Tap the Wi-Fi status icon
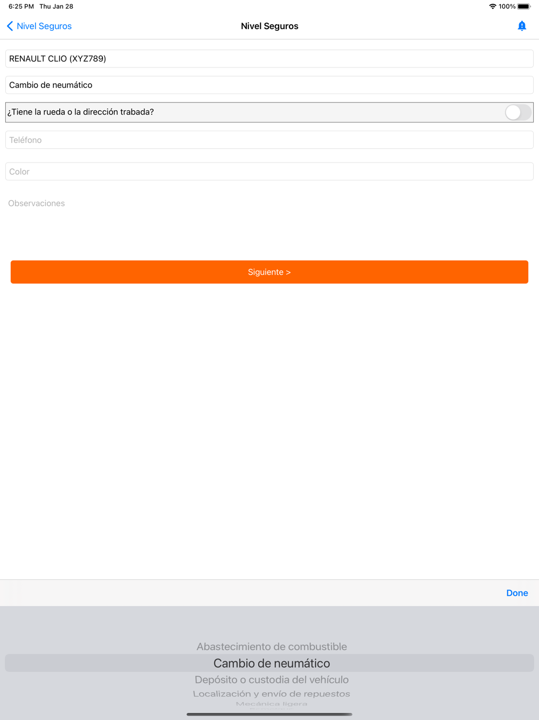This screenshot has height=720, width=539. click(493, 6)
